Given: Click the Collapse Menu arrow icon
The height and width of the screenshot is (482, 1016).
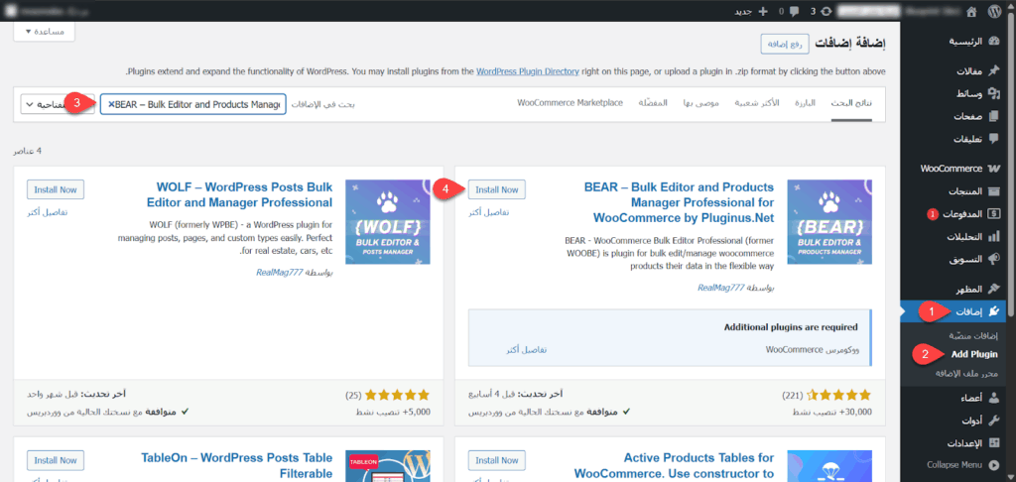Looking at the screenshot, I should (x=994, y=464).
